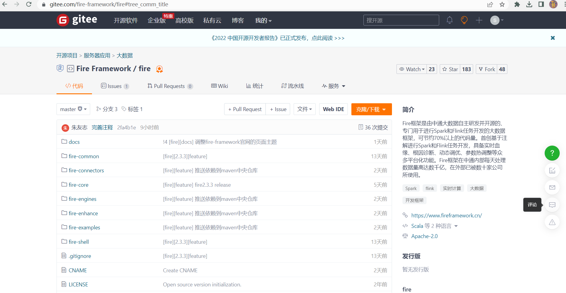This screenshot has width=566, height=293.
Task: Open the LICENSE file
Action: (78, 284)
